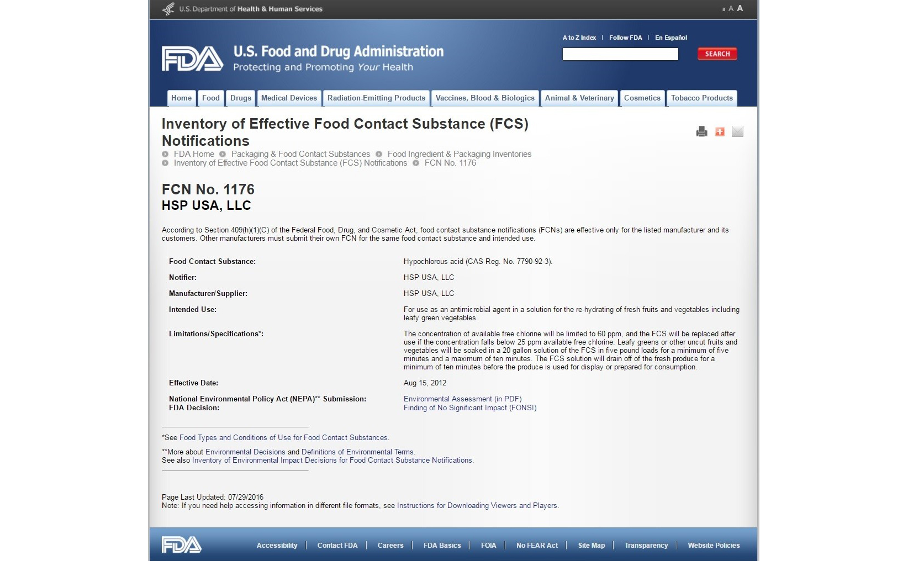Click the printer icon to print page

pyautogui.click(x=701, y=131)
